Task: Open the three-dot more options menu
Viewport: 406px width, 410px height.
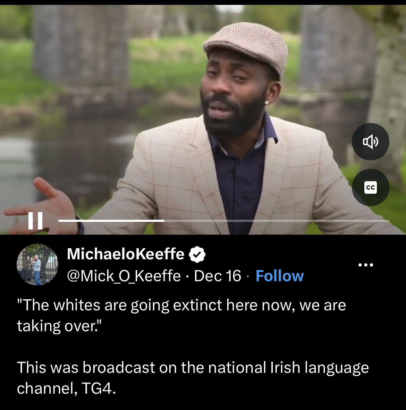Action: [365, 265]
